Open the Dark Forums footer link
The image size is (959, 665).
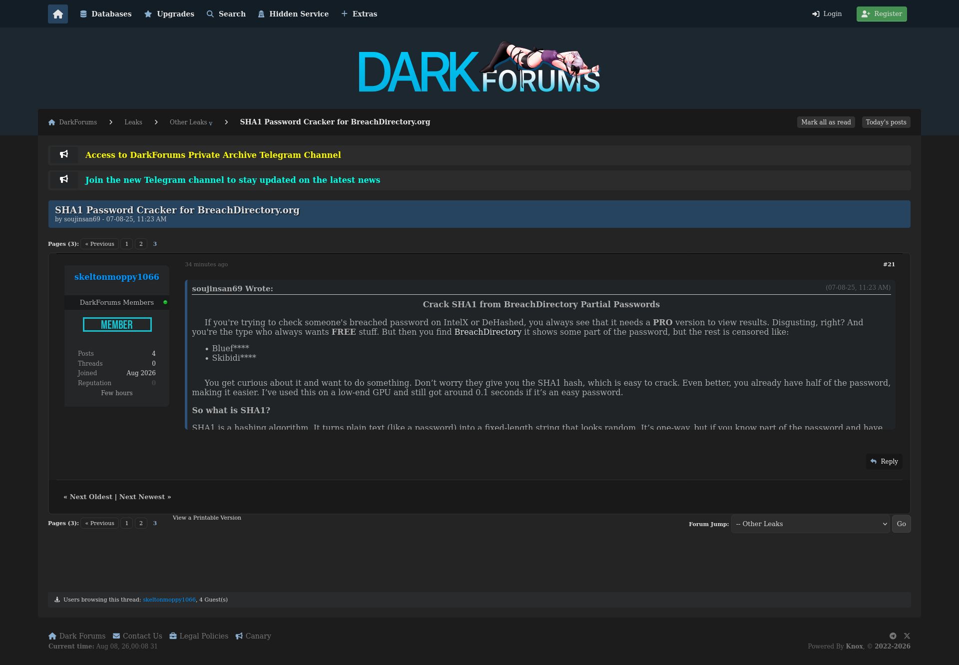pyautogui.click(x=77, y=636)
